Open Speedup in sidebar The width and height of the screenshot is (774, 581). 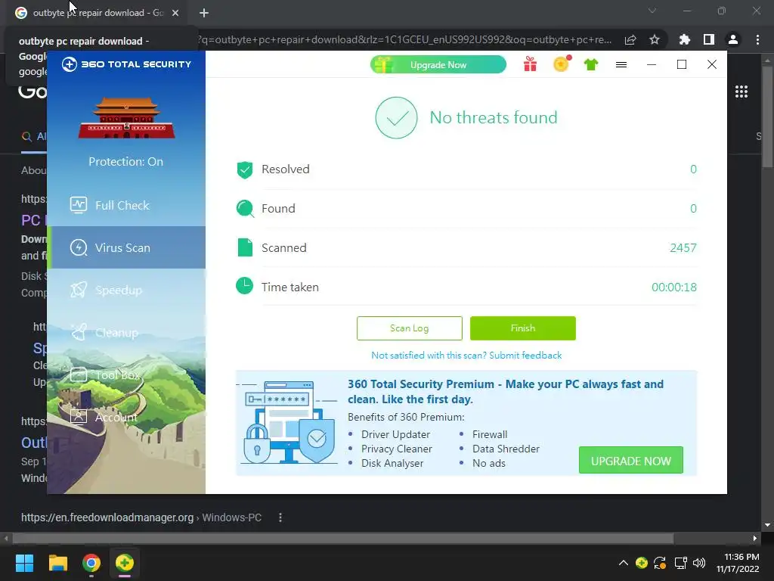coord(126,290)
